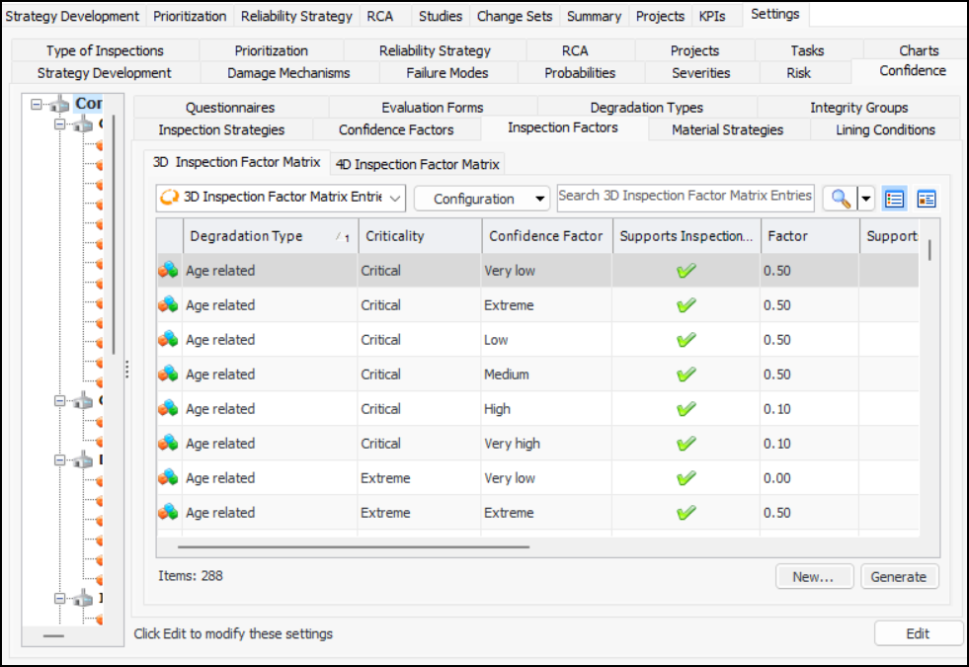Click the row icon for Extreme Very low

[169, 478]
